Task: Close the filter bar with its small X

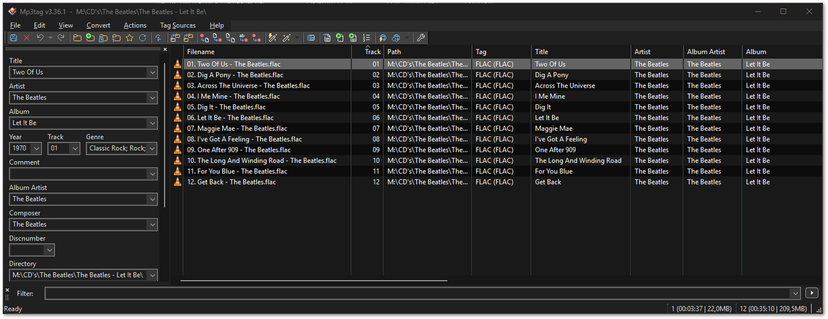Action: click(7, 291)
